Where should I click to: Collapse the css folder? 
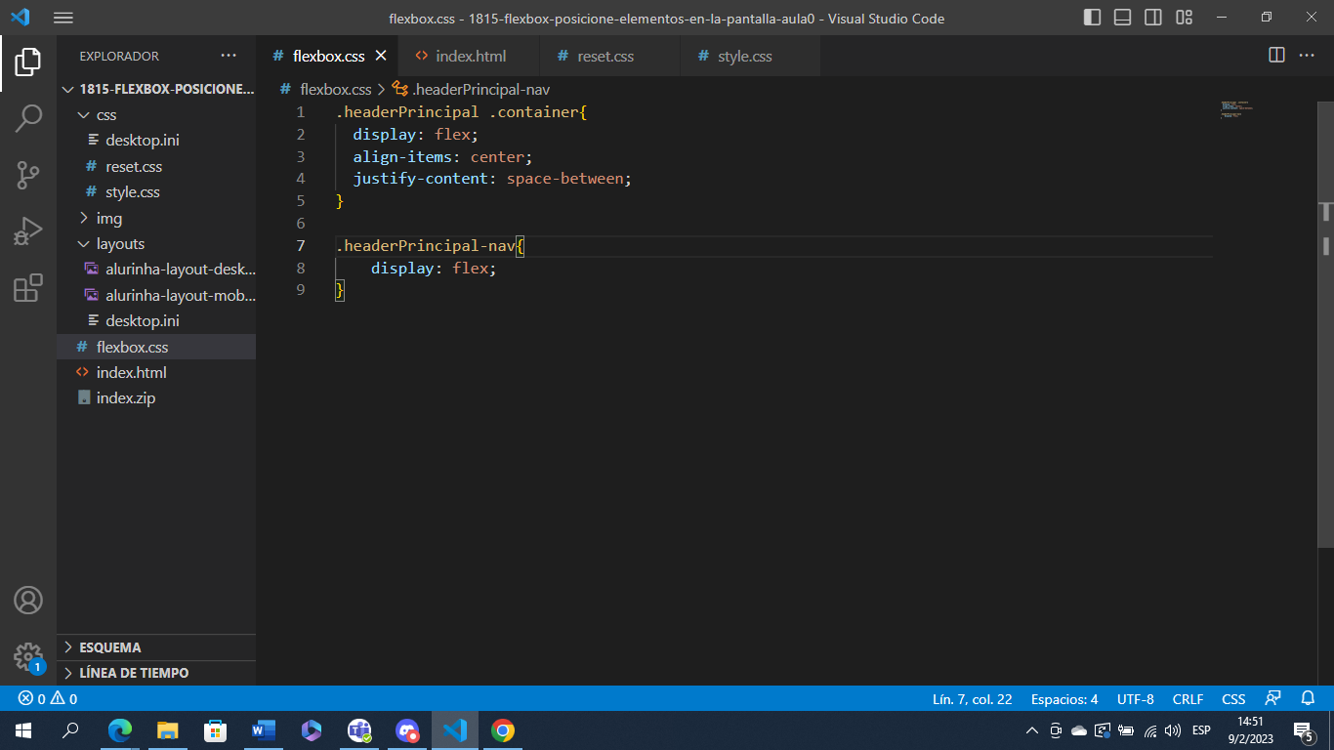[x=156, y=115]
